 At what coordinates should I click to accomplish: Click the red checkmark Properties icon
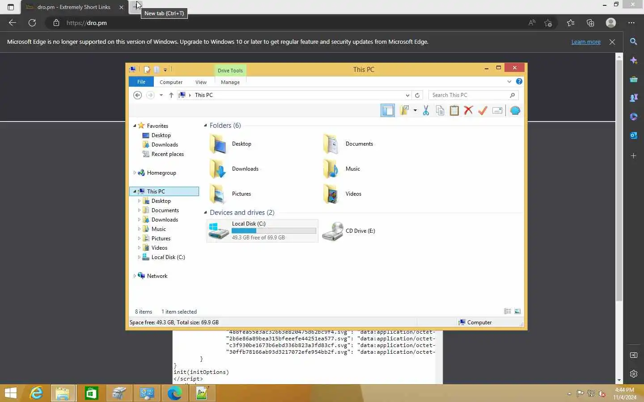pyautogui.click(x=483, y=110)
